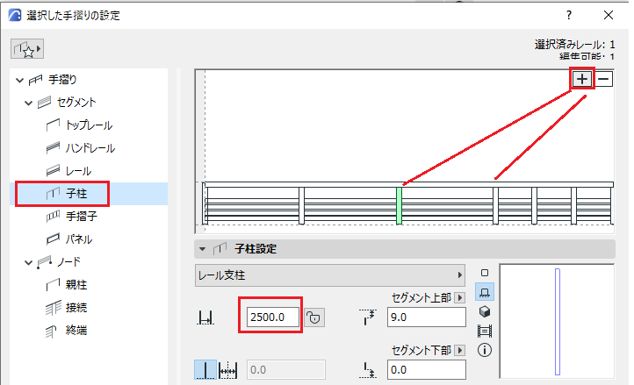Select 親柱 in the tree
The height and width of the screenshot is (385, 634).
[76, 285]
